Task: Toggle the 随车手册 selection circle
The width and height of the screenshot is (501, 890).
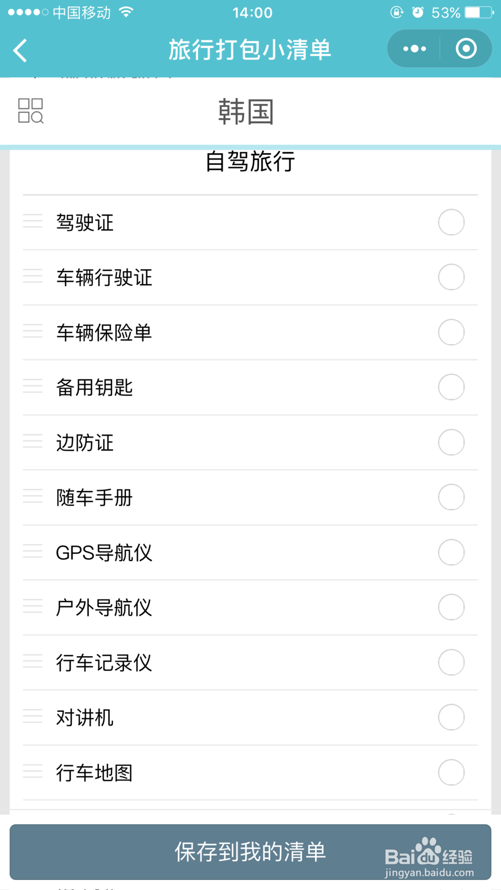Action: pyautogui.click(x=451, y=498)
